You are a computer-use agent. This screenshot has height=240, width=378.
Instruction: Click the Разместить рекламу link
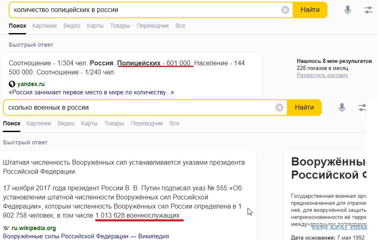coord(322,75)
